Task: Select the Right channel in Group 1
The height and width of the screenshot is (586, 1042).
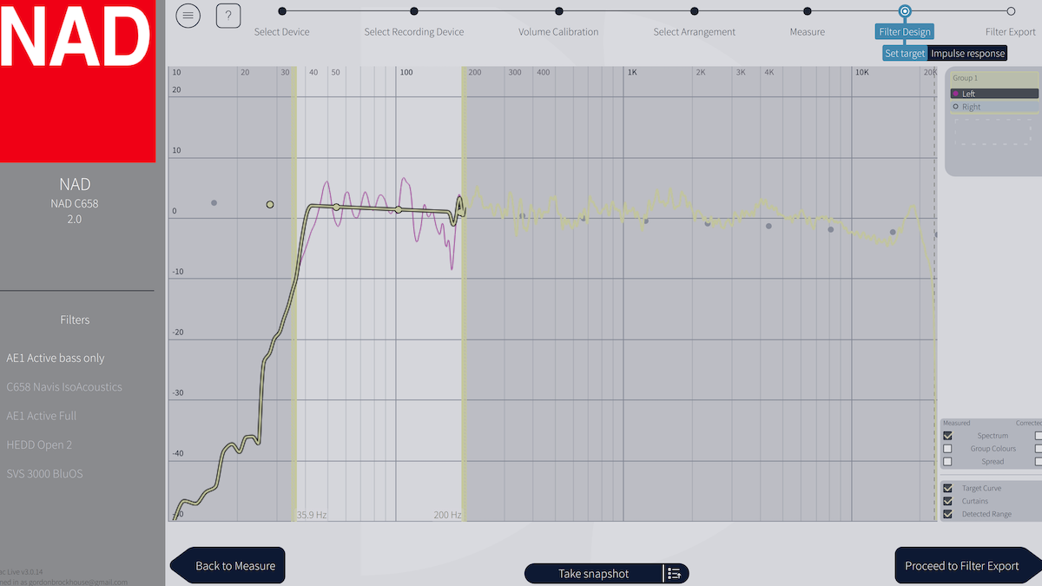Action: [x=971, y=107]
